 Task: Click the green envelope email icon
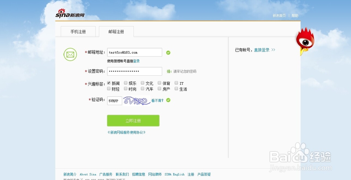point(70,54)
